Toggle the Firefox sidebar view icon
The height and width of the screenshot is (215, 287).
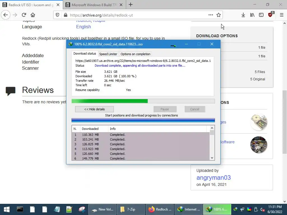pos(261,15)
